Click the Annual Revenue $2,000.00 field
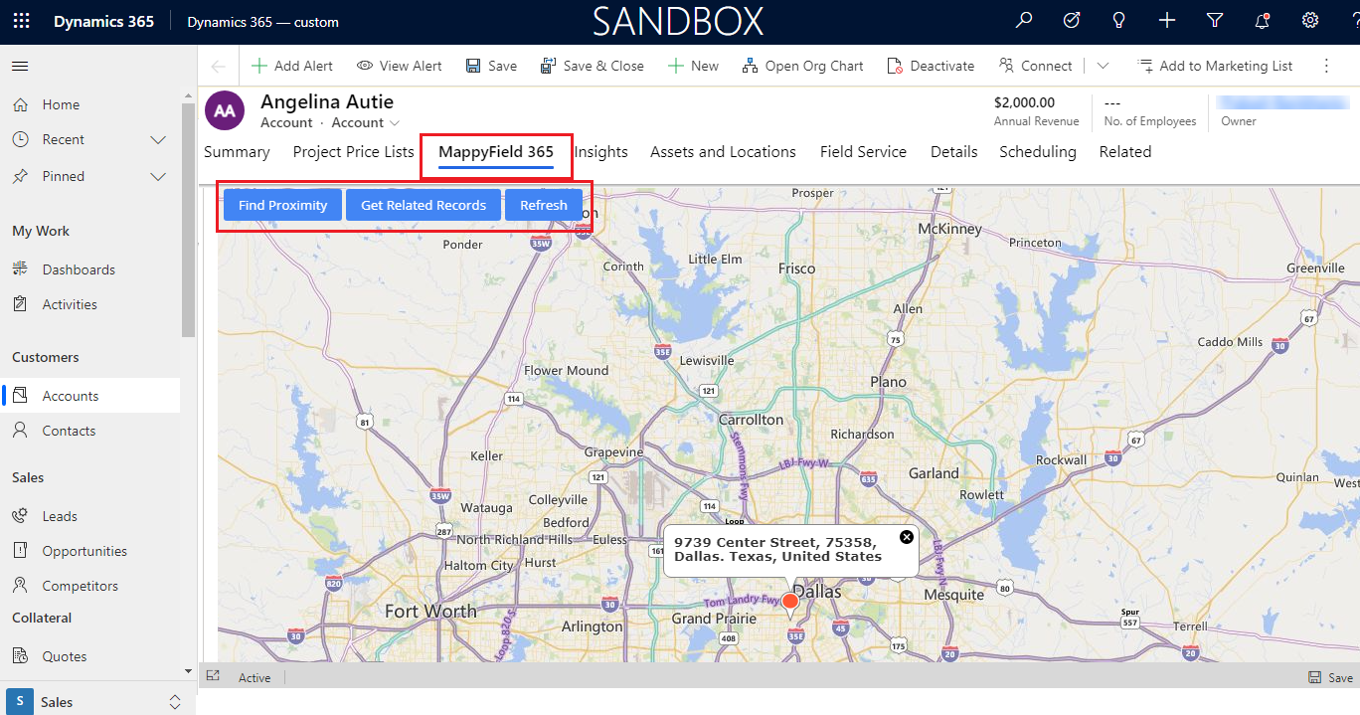 tap(1036, 110)
